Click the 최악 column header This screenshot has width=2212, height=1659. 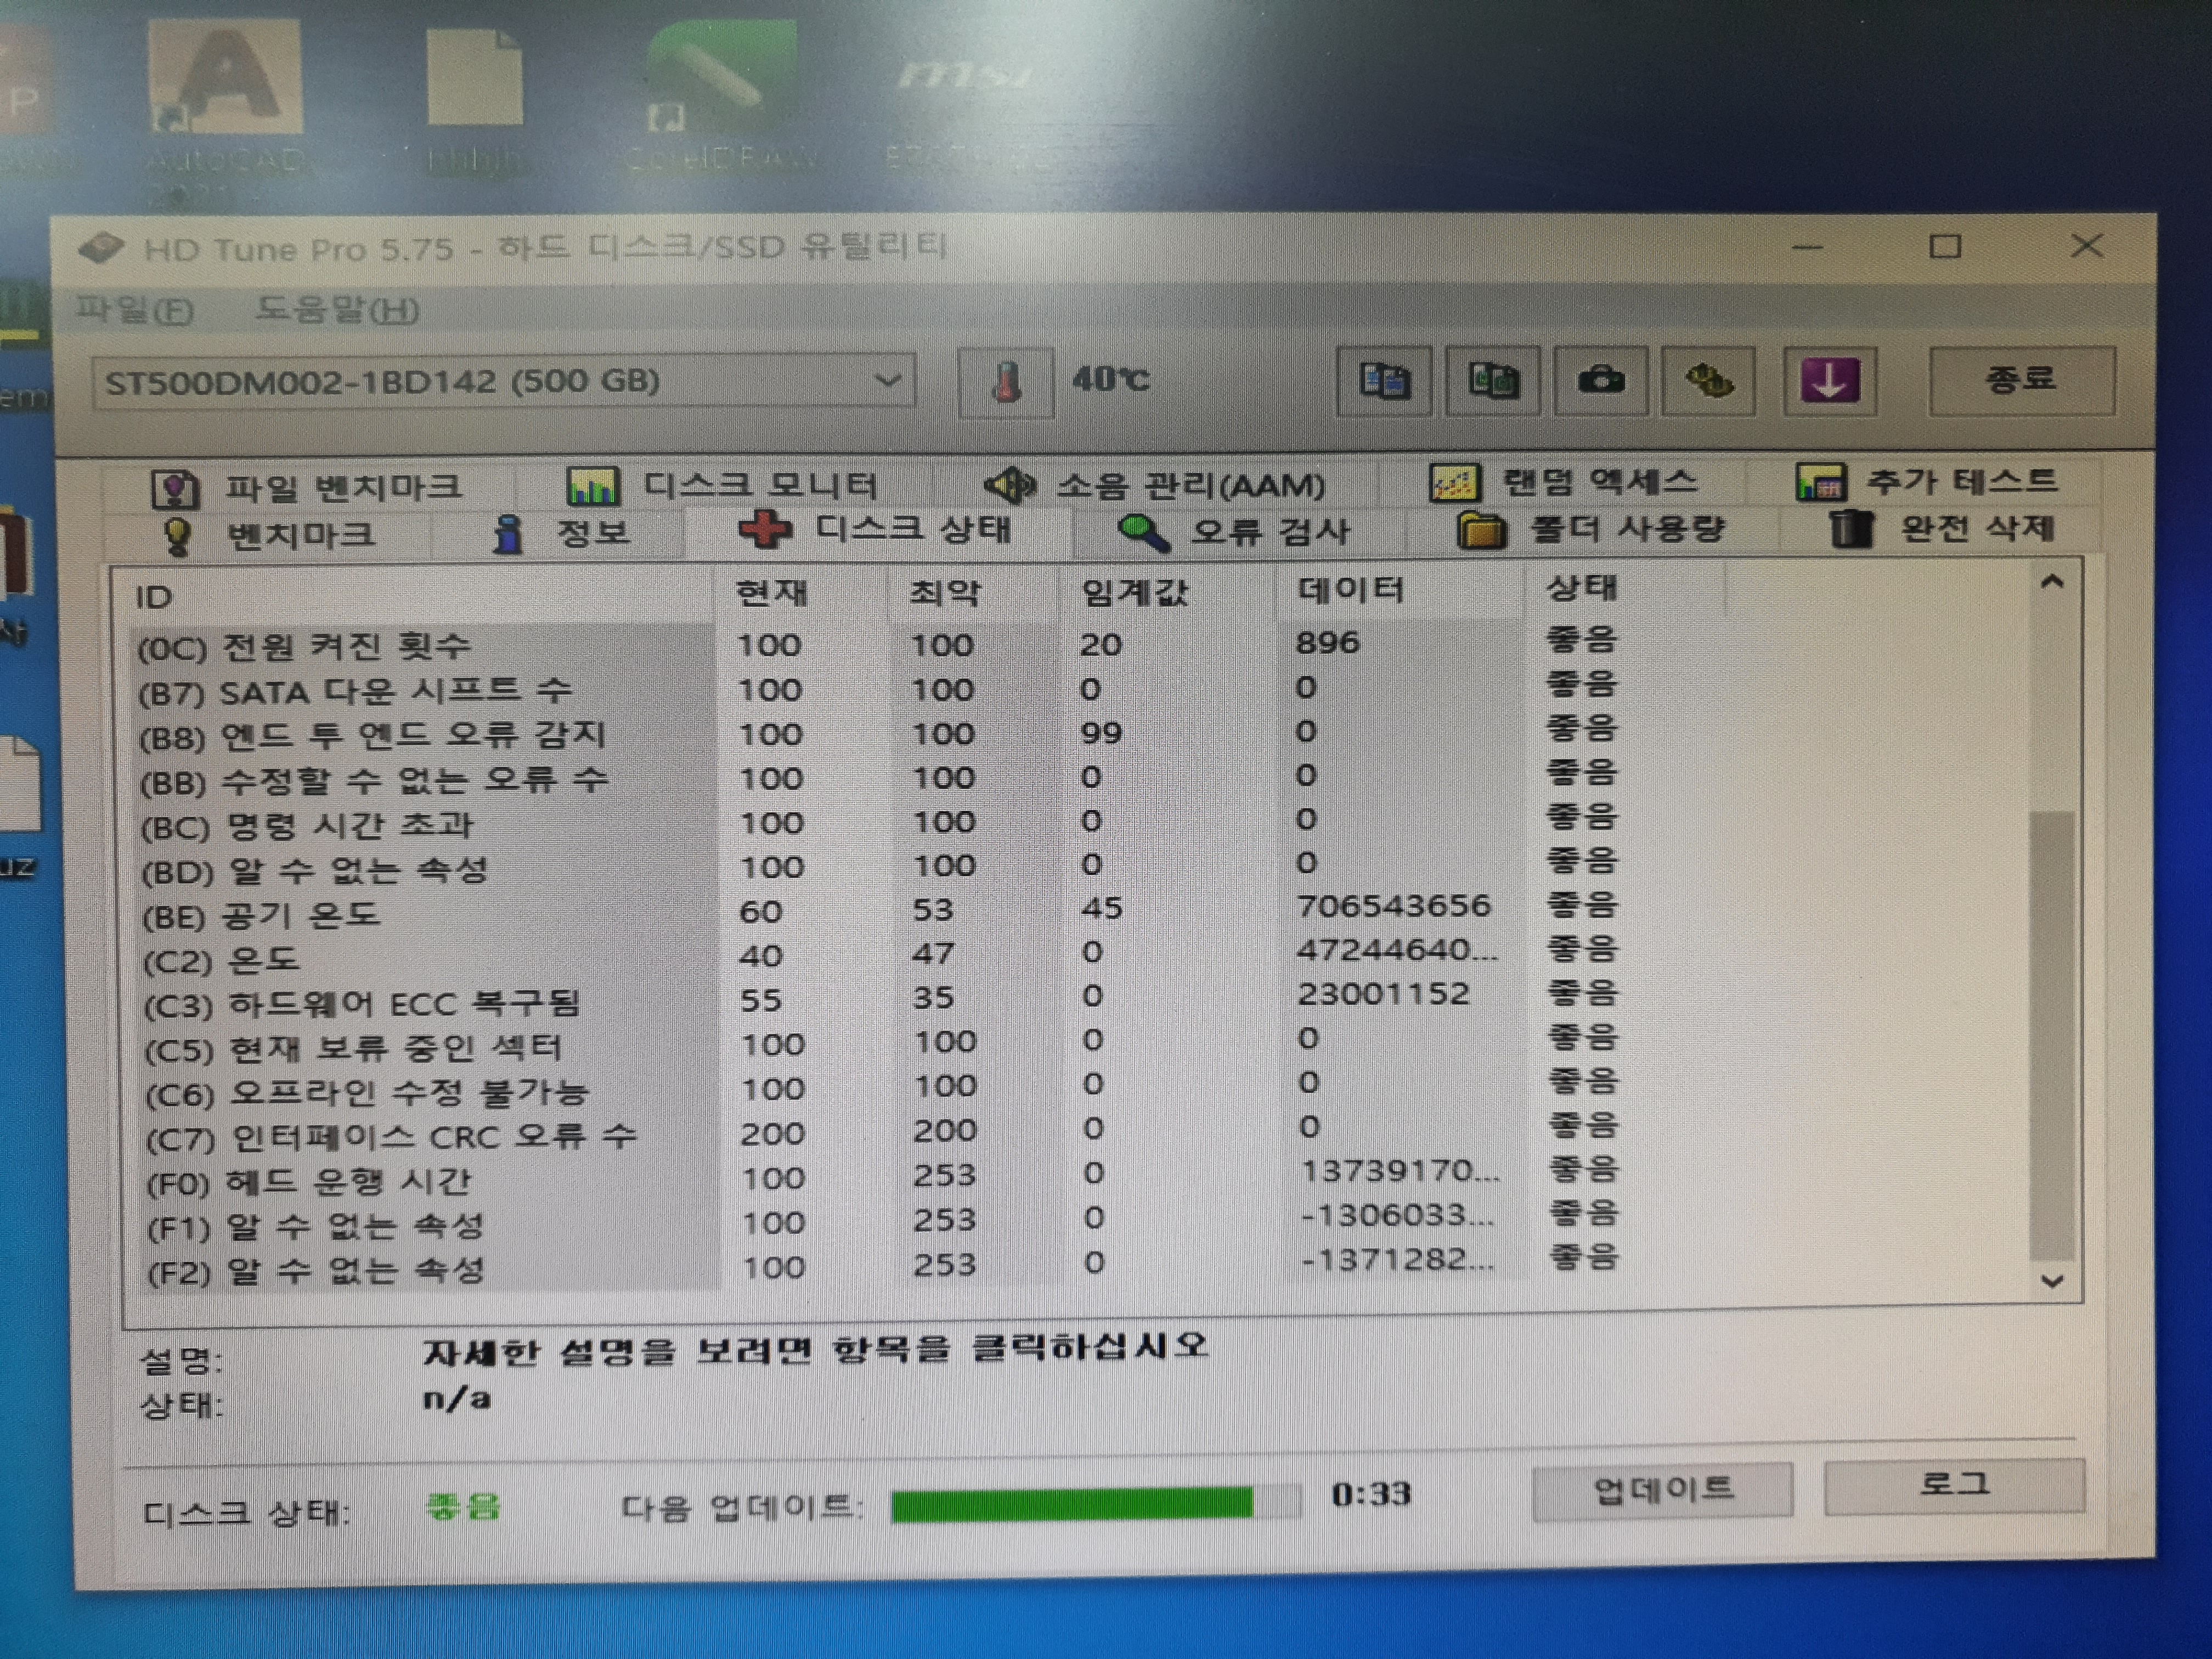point(973,593)
